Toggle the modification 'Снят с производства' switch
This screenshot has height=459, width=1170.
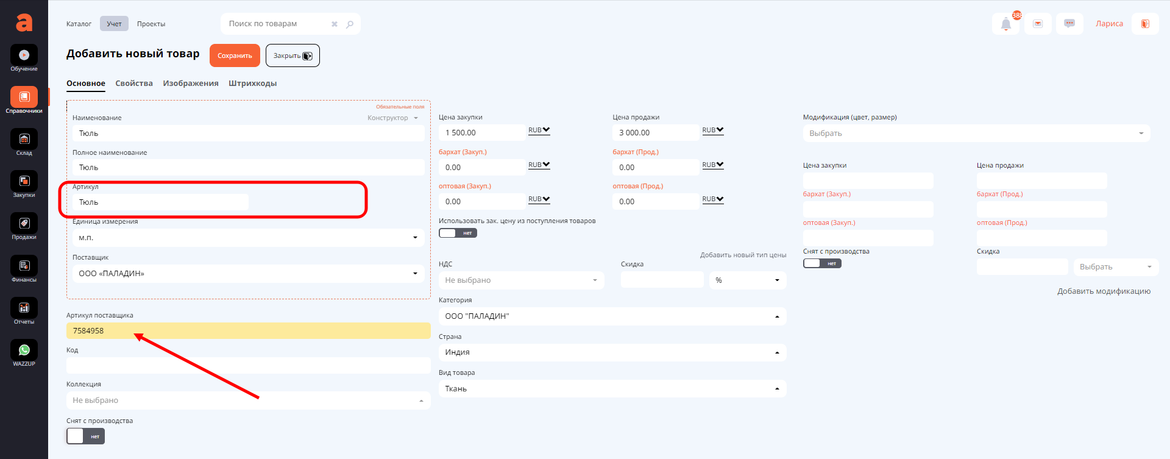click(821, 263)
